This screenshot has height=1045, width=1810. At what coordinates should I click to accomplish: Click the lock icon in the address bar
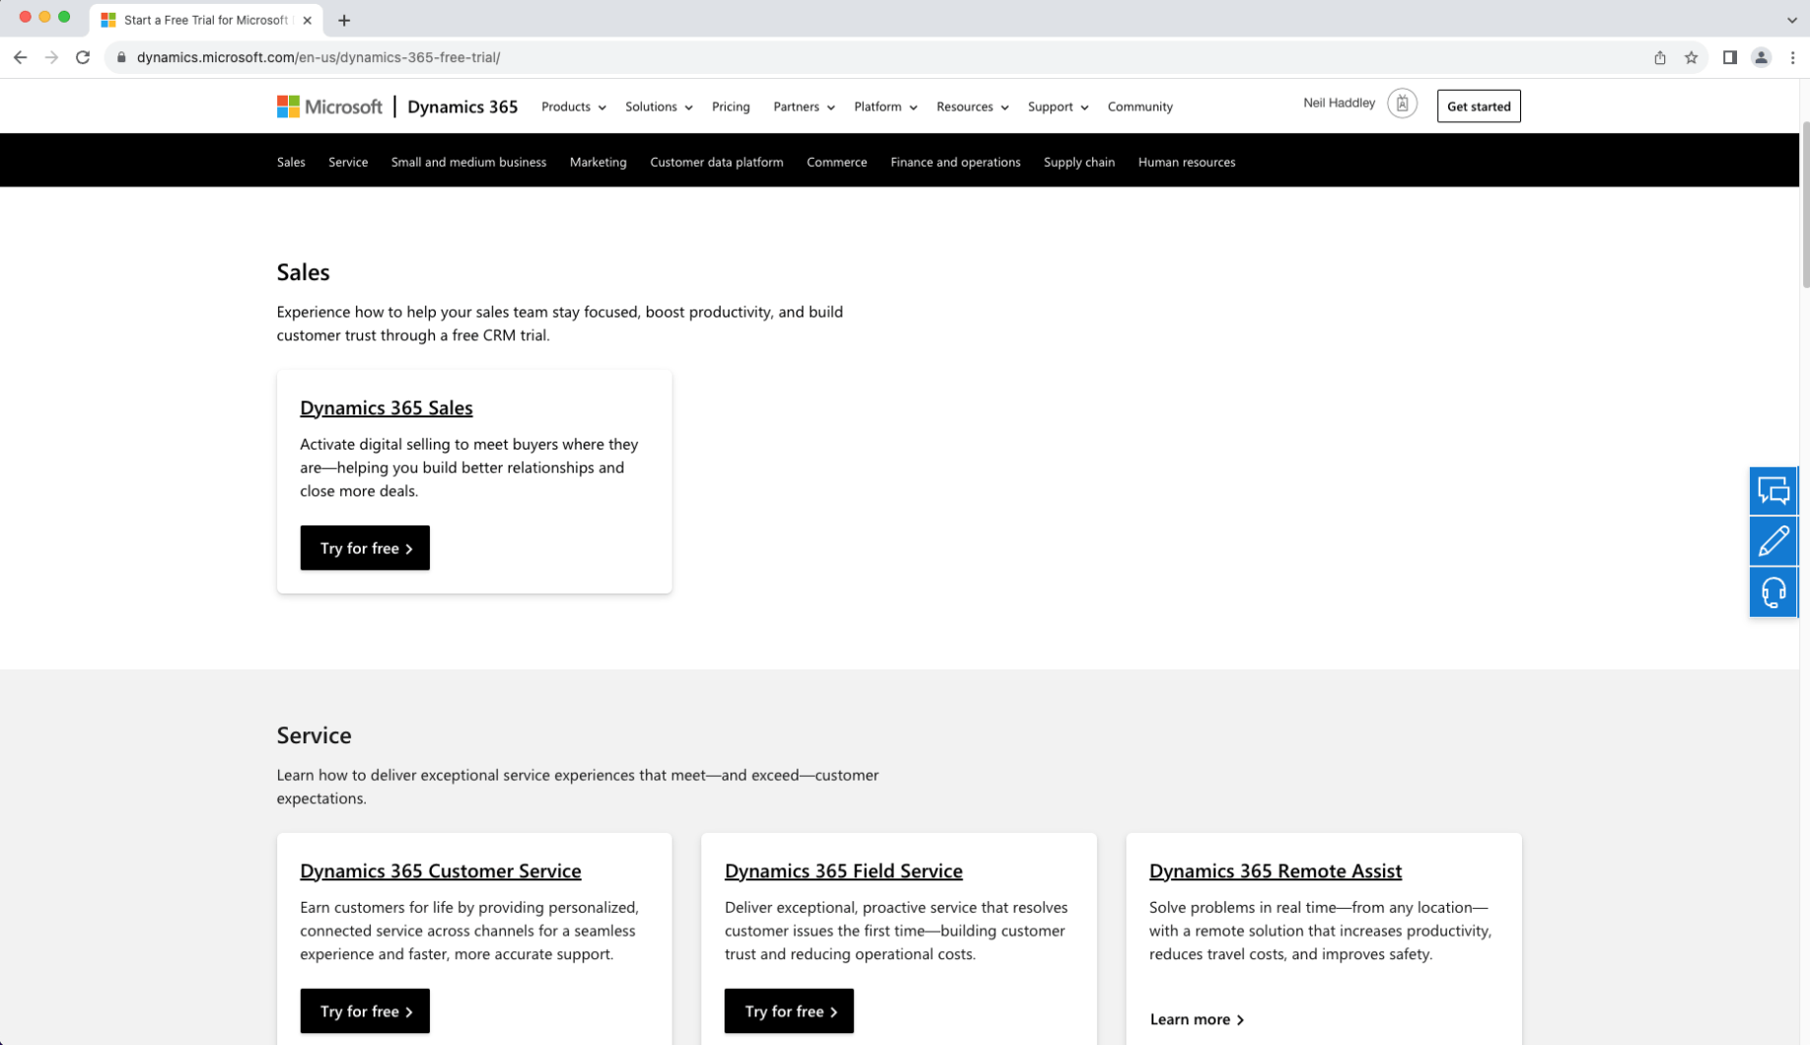(121, 57)
